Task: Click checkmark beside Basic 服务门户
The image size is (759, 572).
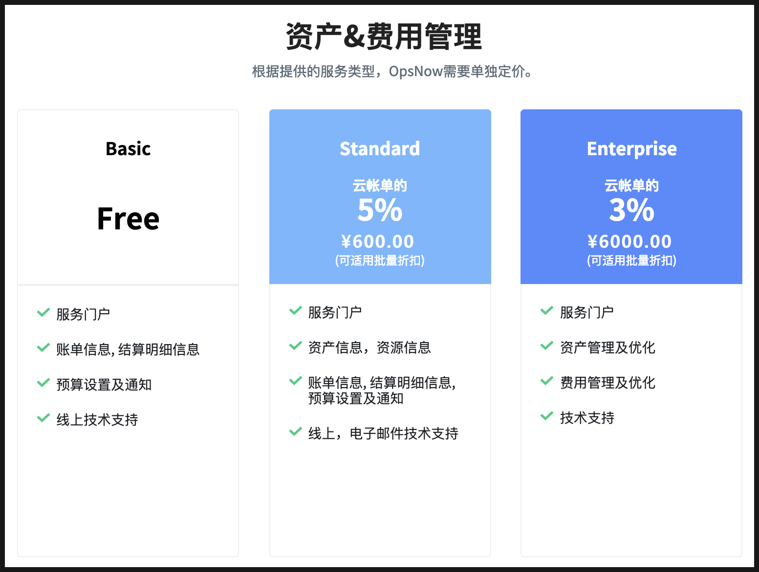Action: [x=43, y=312]
